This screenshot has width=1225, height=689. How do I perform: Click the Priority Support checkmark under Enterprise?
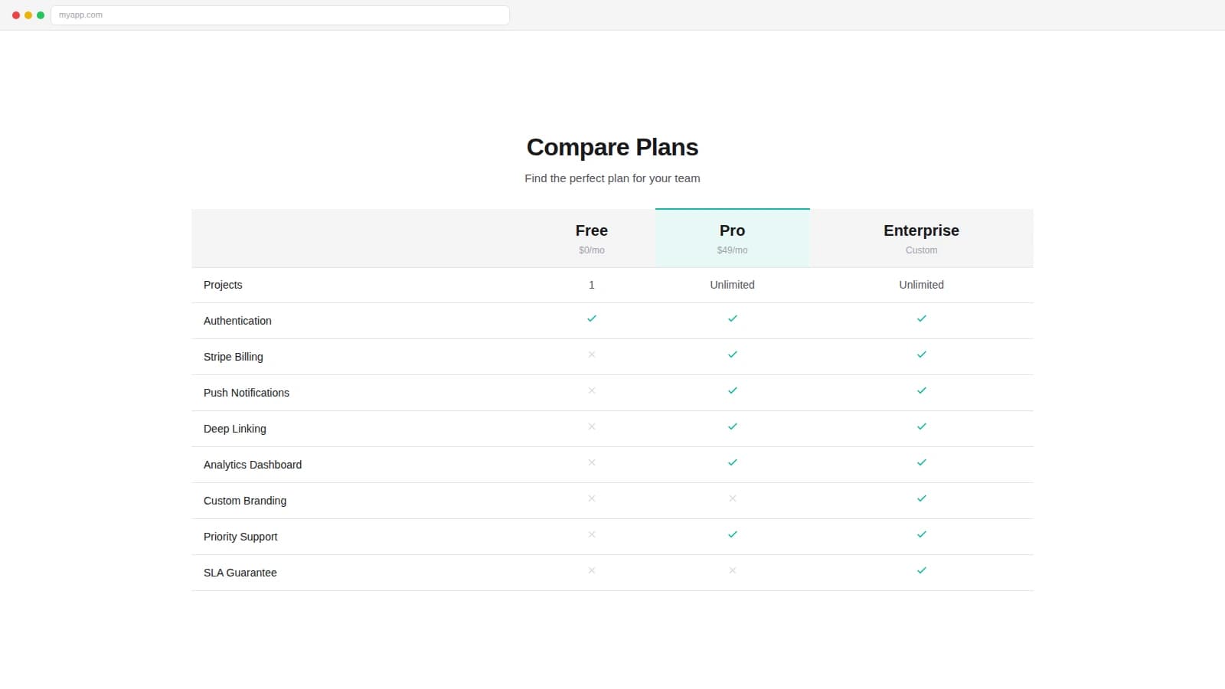click(922, 534)
